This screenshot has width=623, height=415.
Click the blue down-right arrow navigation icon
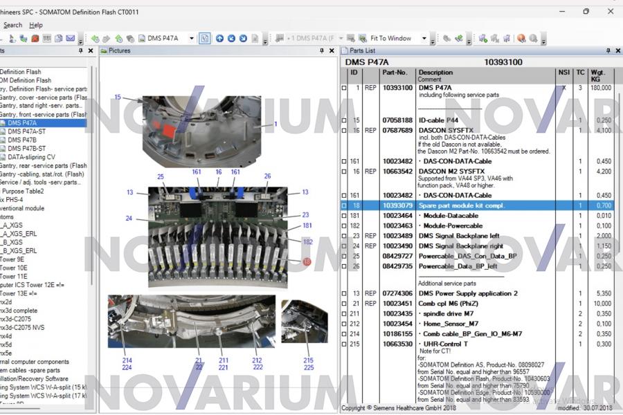click(244, 39)
